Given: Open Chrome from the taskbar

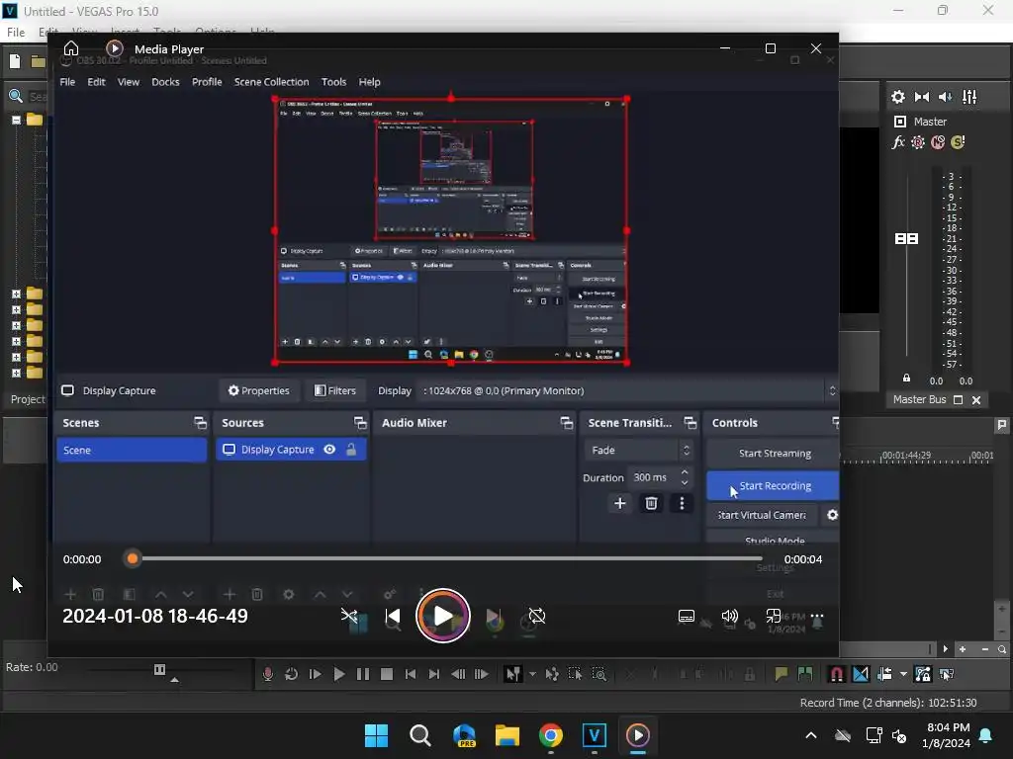Looking at the screenshot, I should [550, 735].
